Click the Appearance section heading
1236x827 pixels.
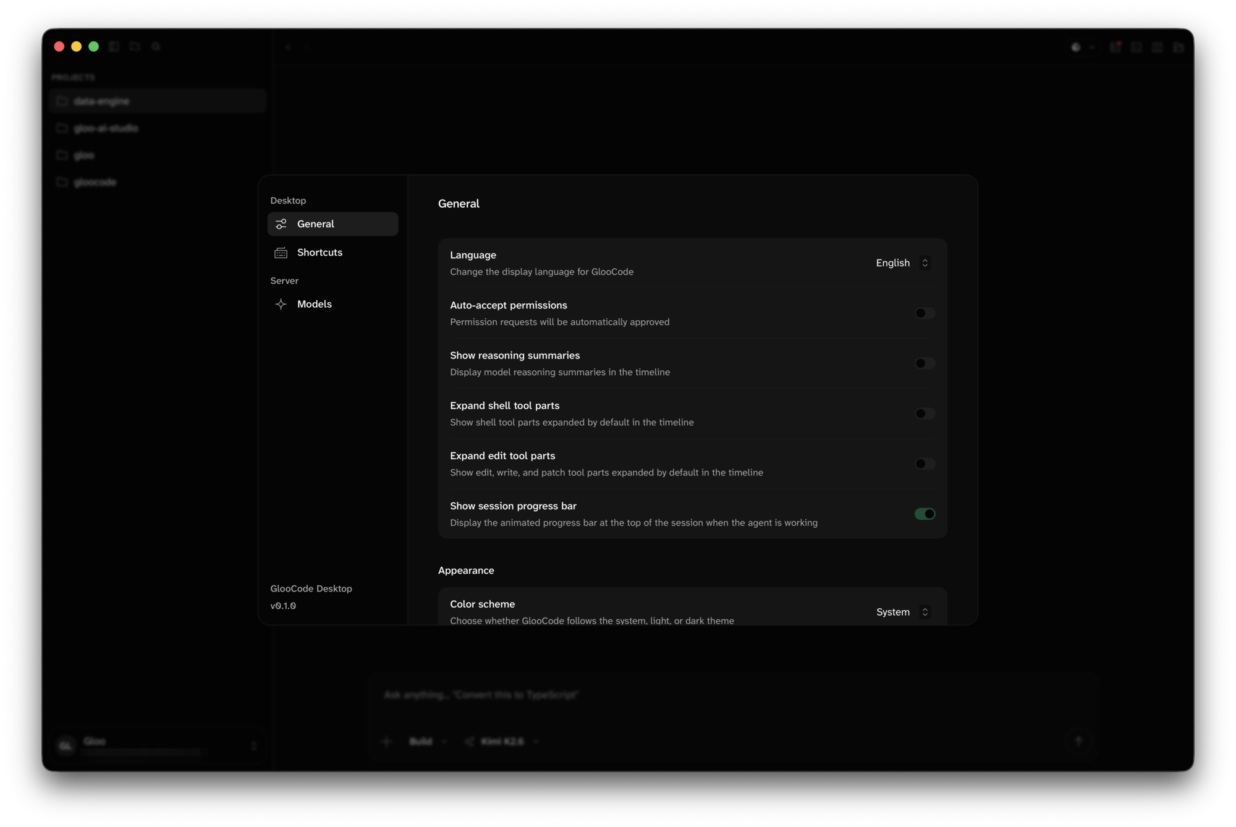[x=466, y=570]
